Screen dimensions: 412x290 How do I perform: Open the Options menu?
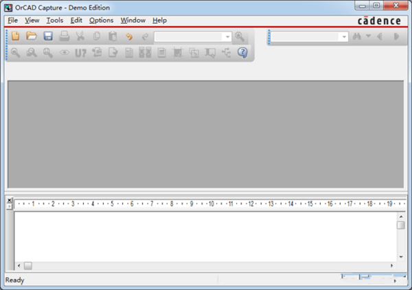click(101, 20)
